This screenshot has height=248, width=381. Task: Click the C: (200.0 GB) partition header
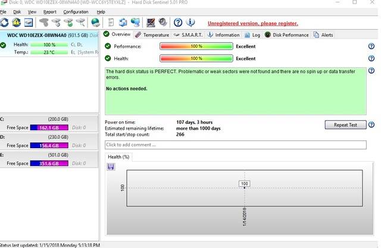coord(49,119)
